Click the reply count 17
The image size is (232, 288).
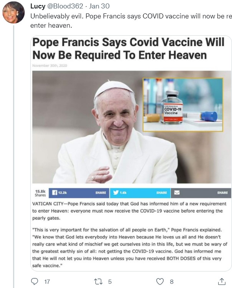[47, 282]
